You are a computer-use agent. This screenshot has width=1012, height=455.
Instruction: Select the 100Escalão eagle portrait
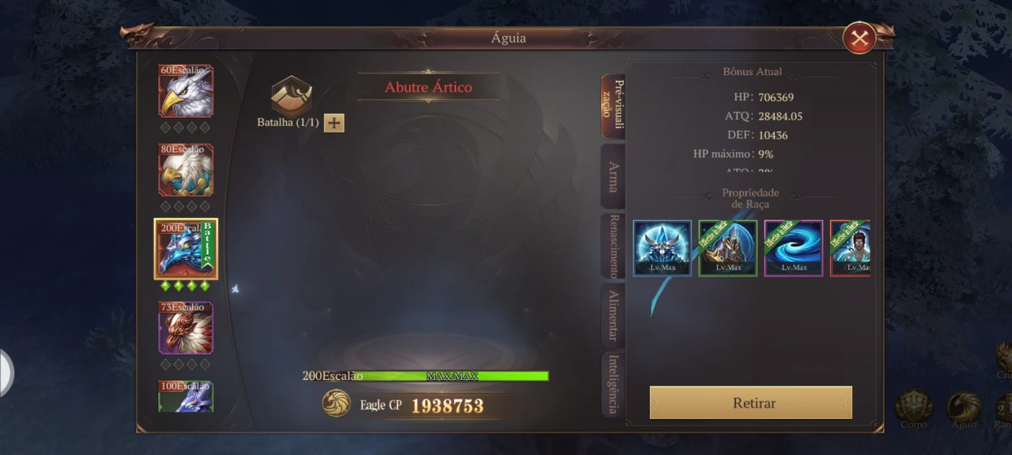(186, 396)
